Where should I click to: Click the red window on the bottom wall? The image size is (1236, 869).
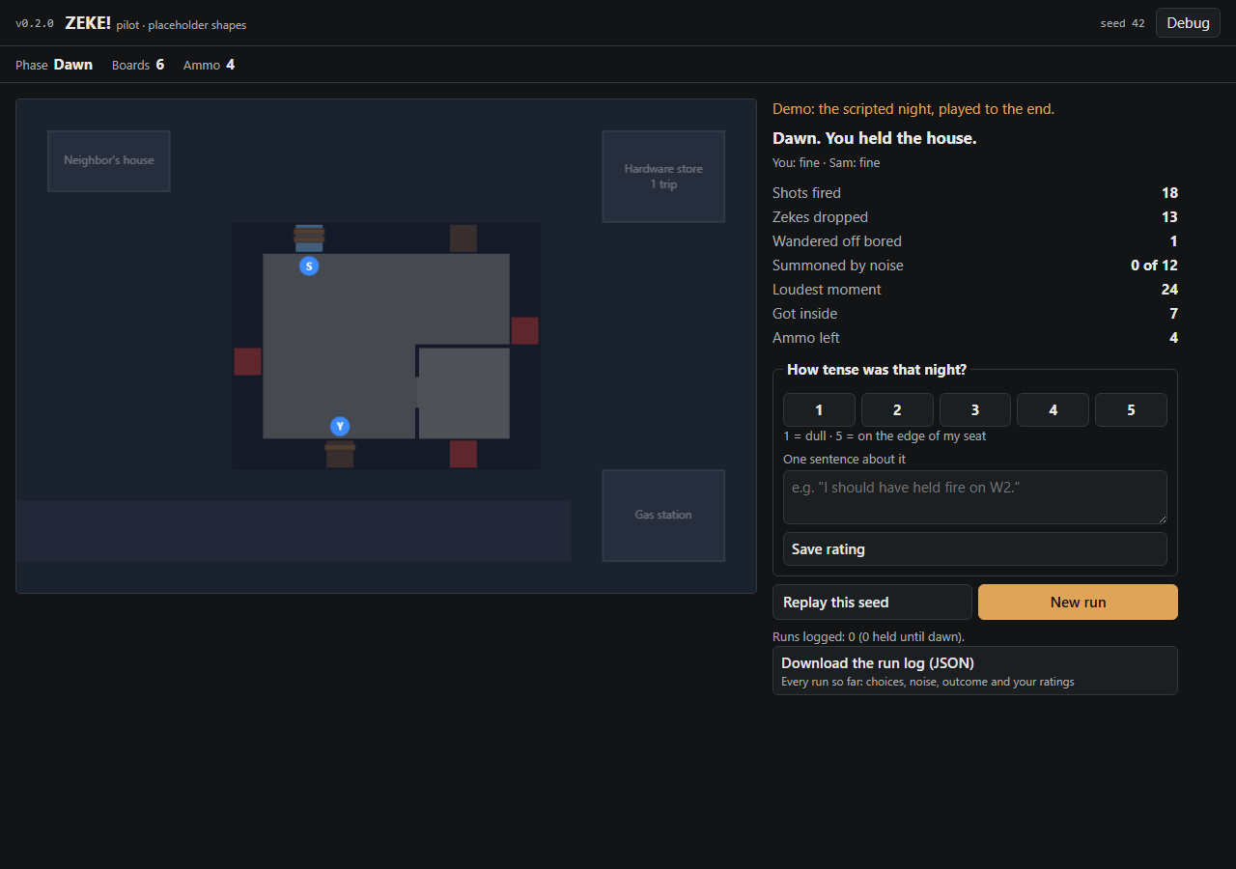point(463,454)
